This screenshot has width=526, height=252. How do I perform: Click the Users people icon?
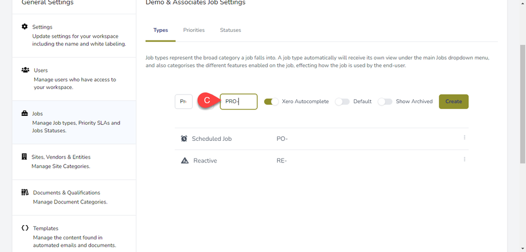25,70
